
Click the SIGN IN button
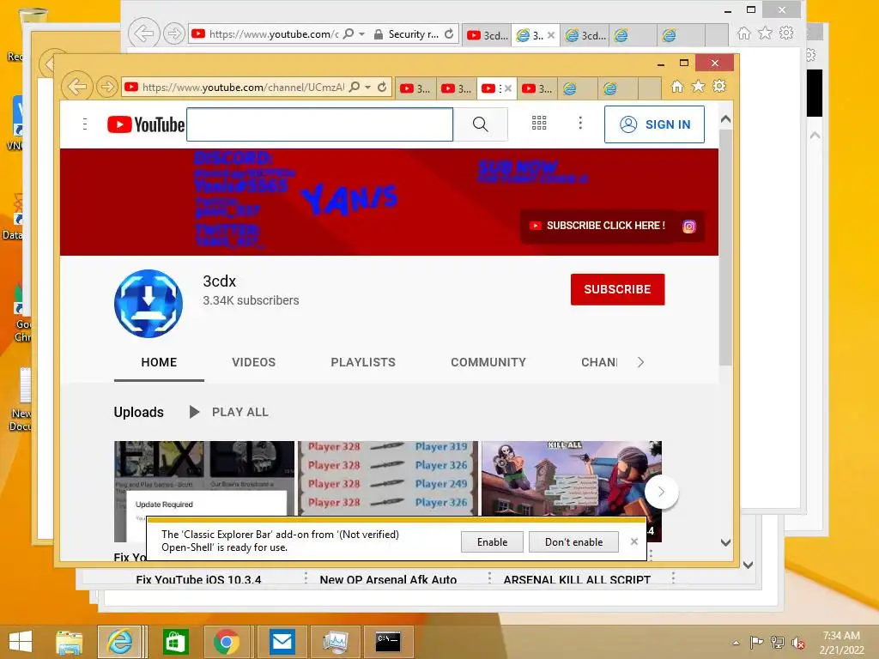pyautogui.click(x=654, y=124)
